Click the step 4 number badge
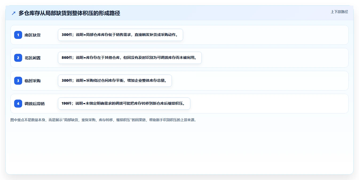The image size is (359, 180). (x=18, y=104)
